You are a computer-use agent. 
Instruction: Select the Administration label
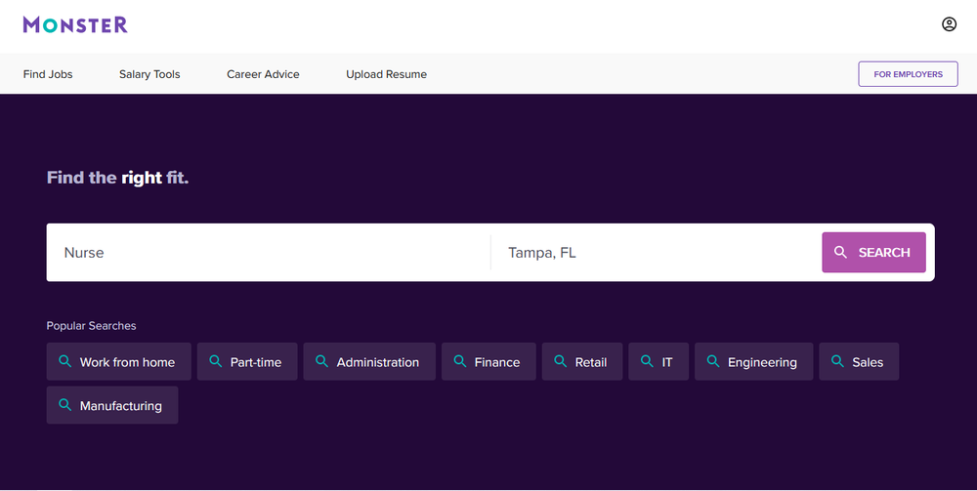click(377, 362)
